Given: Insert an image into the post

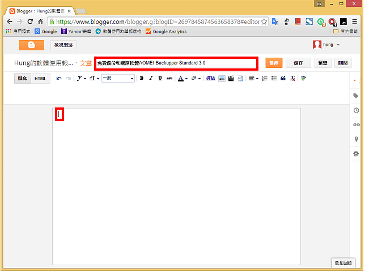Looking at the screenshot, I should (x=222, y=79).
